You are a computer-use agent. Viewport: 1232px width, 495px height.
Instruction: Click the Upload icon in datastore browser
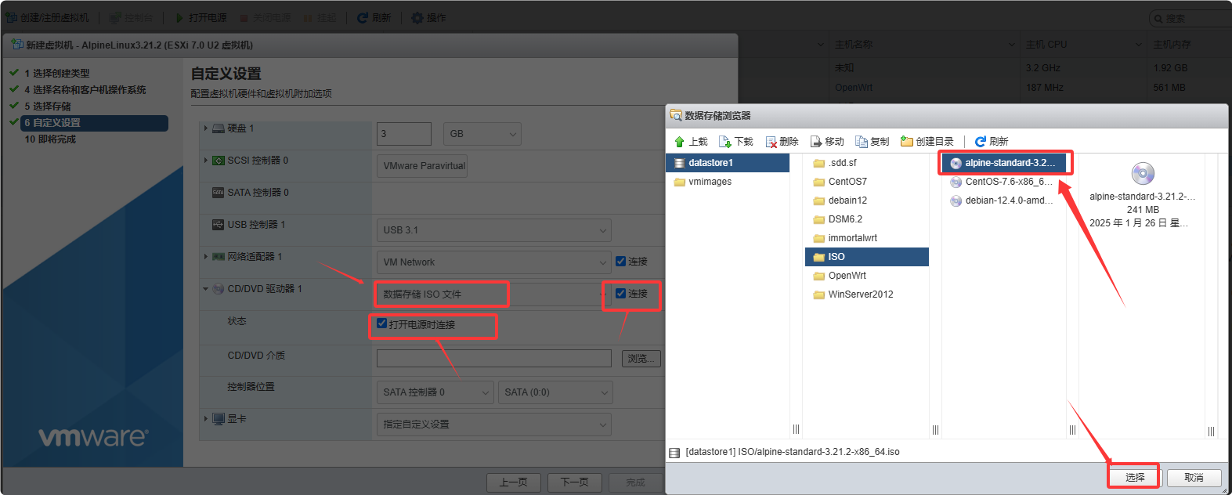[x=680, y=142]
